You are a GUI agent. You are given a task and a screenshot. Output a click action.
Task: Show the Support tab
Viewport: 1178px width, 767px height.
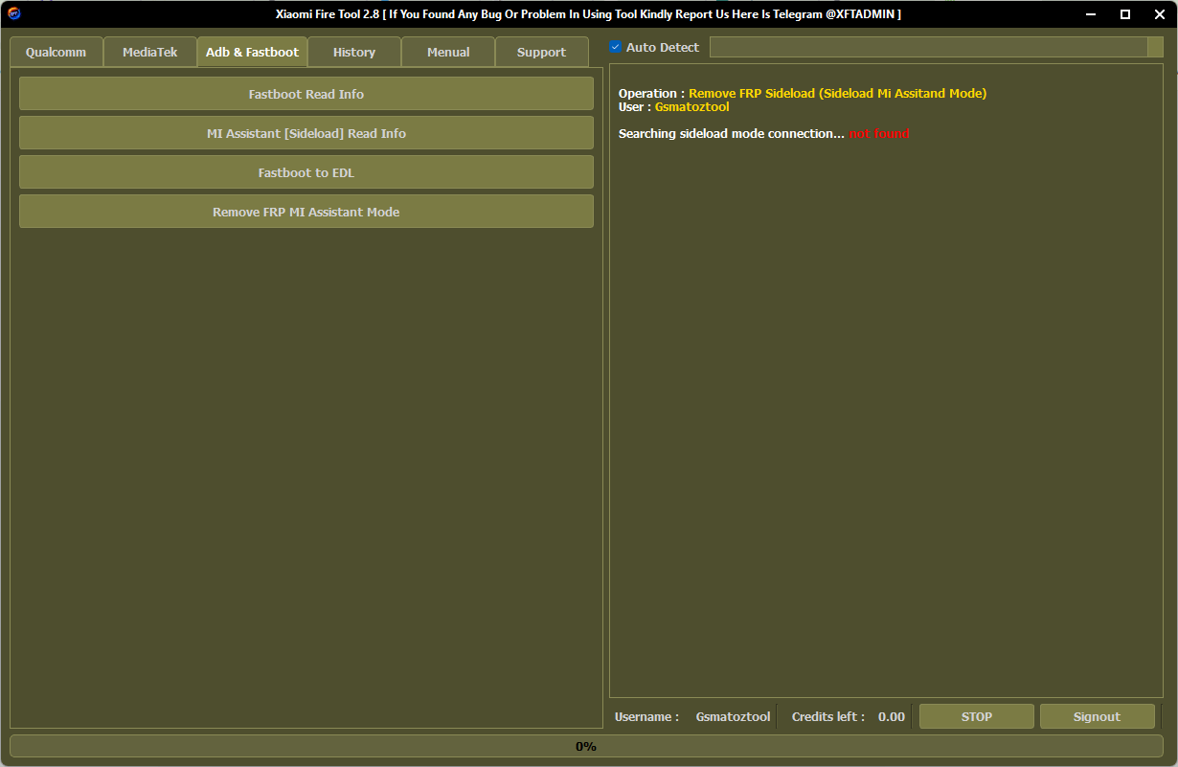tap(541, 53)
